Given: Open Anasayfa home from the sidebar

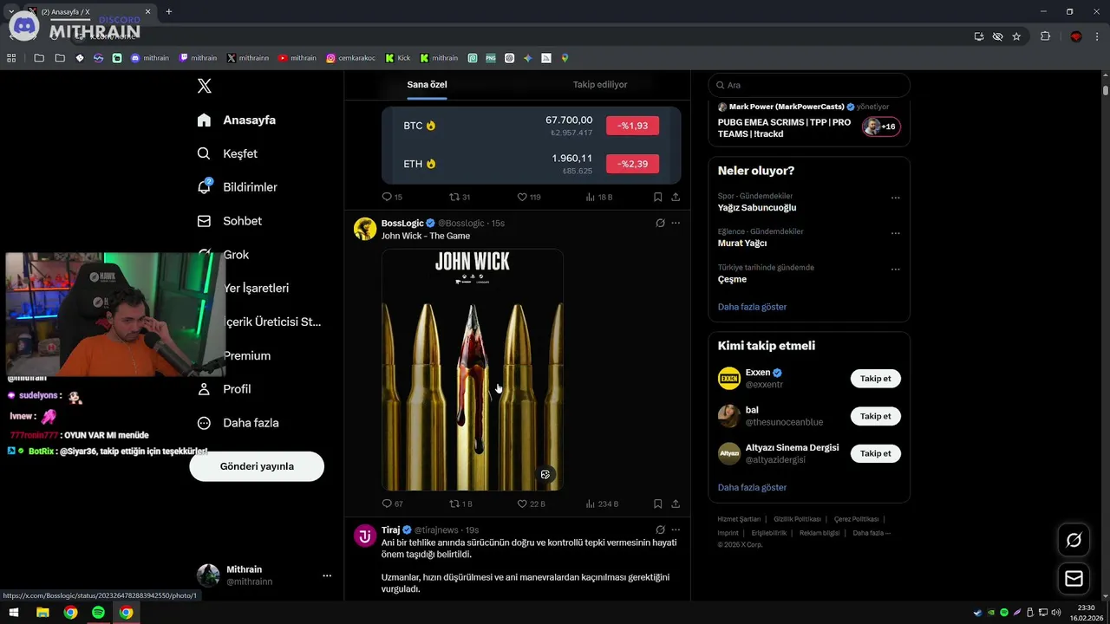Looking at the screenshot, I should click(236, 120).
